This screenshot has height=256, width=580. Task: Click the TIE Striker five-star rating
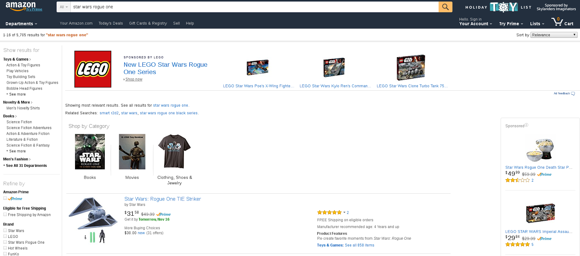click(329, 212)
